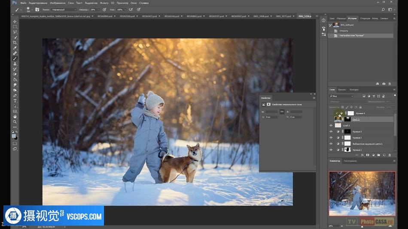The height and width of the screenshot is (229, 408).
Task: Select the Eyedropper tool
Action: click(15, 48)
